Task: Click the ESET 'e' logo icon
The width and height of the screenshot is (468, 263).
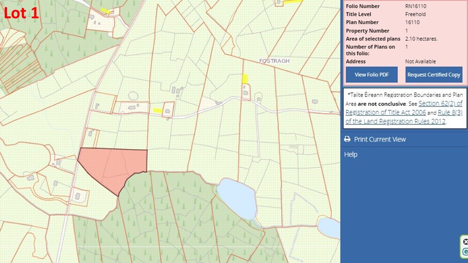Action: click(x=465, y=251)
